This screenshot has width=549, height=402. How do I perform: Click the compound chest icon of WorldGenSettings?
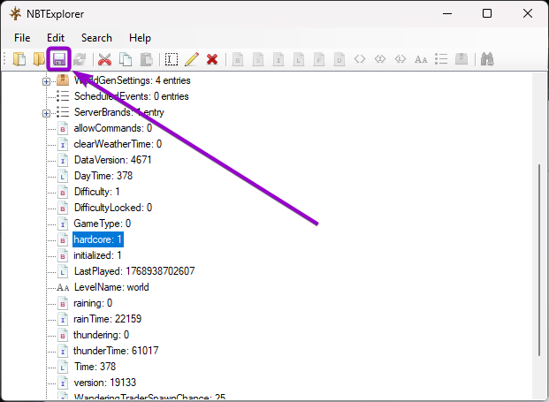[63, 80]
